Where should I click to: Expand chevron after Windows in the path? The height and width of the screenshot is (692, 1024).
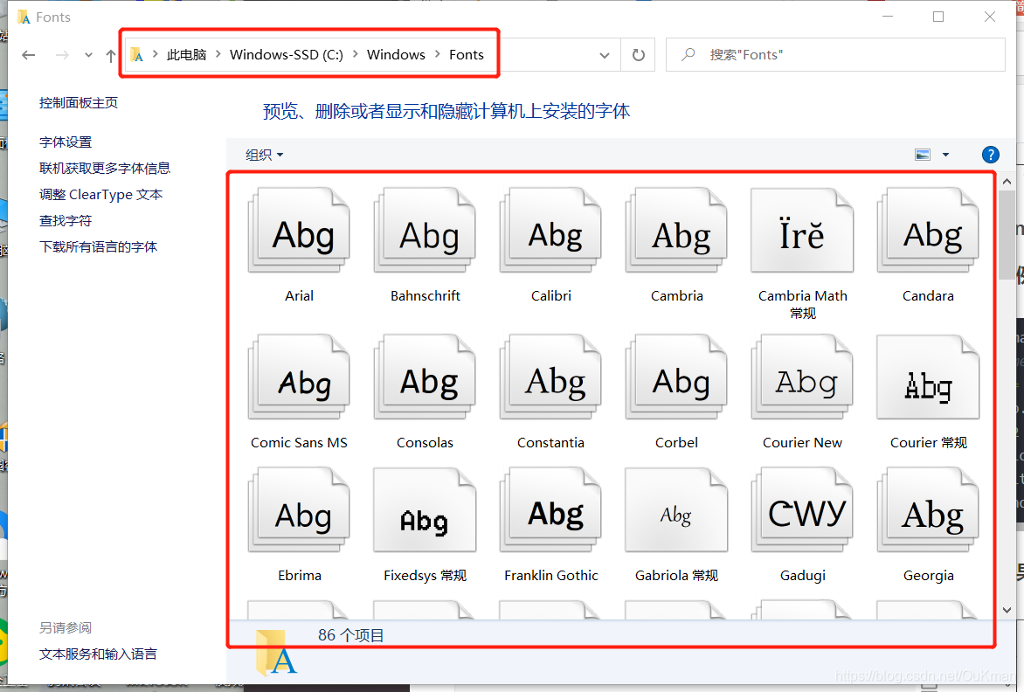coord(438,54)
